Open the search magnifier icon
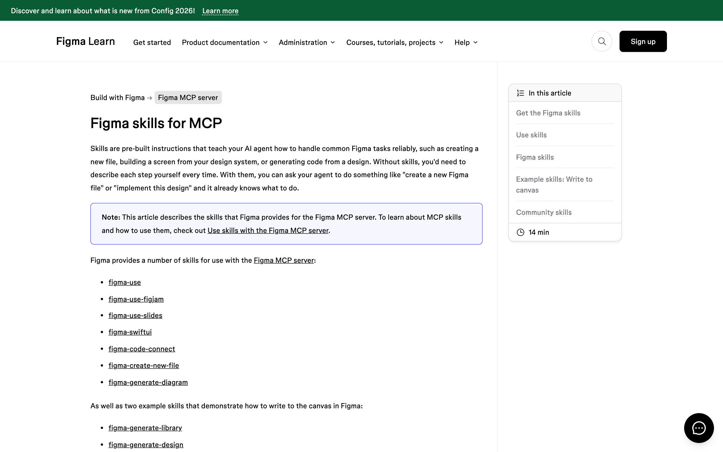 pyautogui.click(x=602, y=41)
